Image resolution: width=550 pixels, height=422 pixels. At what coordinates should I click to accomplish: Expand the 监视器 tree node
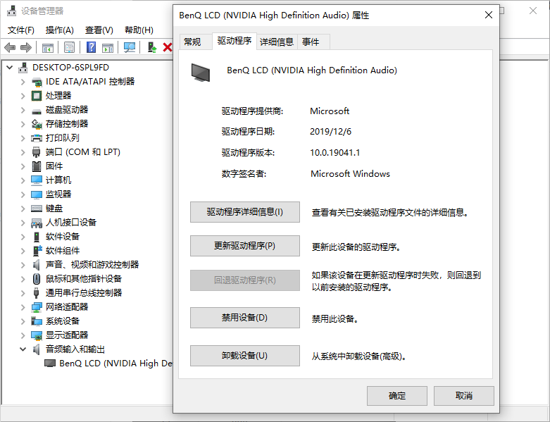pos(23,194)
